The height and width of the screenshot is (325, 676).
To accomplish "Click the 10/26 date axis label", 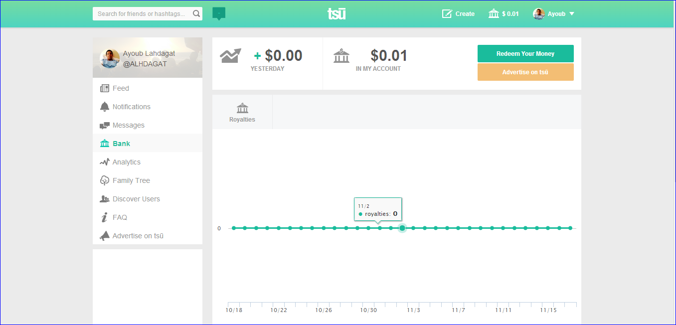I will click(x=324, y=310).
